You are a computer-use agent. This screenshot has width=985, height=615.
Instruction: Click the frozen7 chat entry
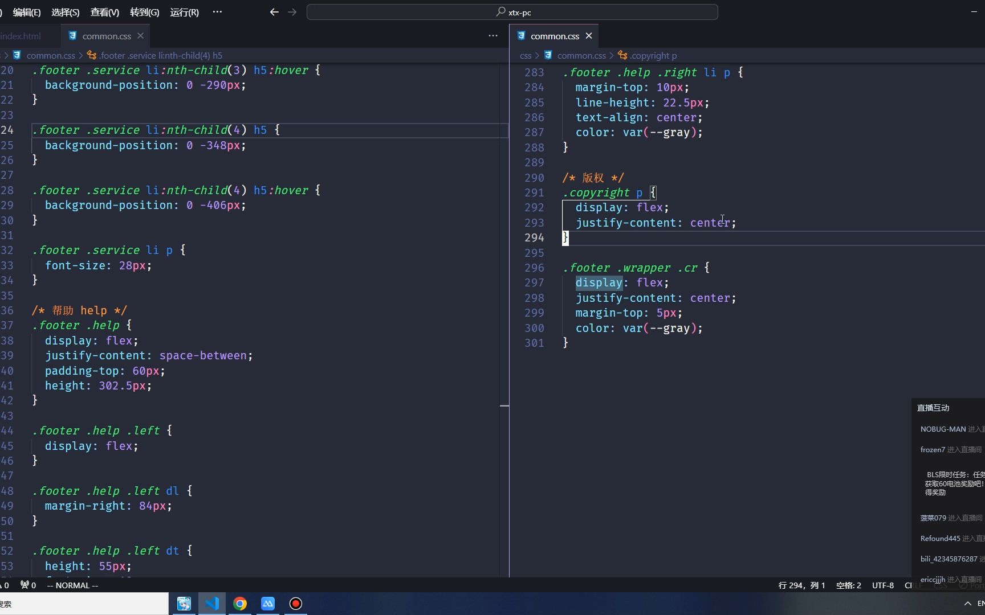click(951, 449)
